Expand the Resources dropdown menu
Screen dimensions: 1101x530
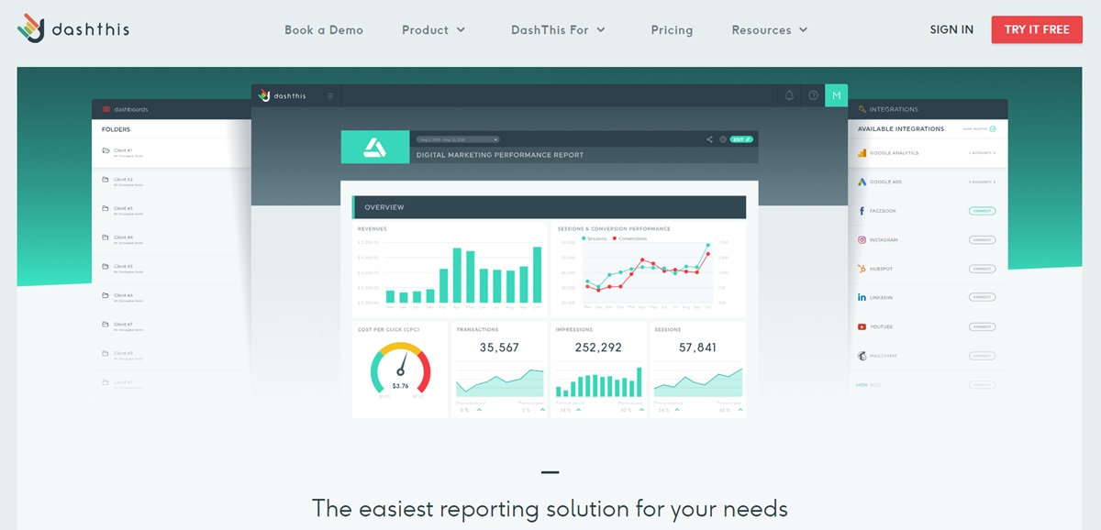pyautogui.click(x=770, y=29)
